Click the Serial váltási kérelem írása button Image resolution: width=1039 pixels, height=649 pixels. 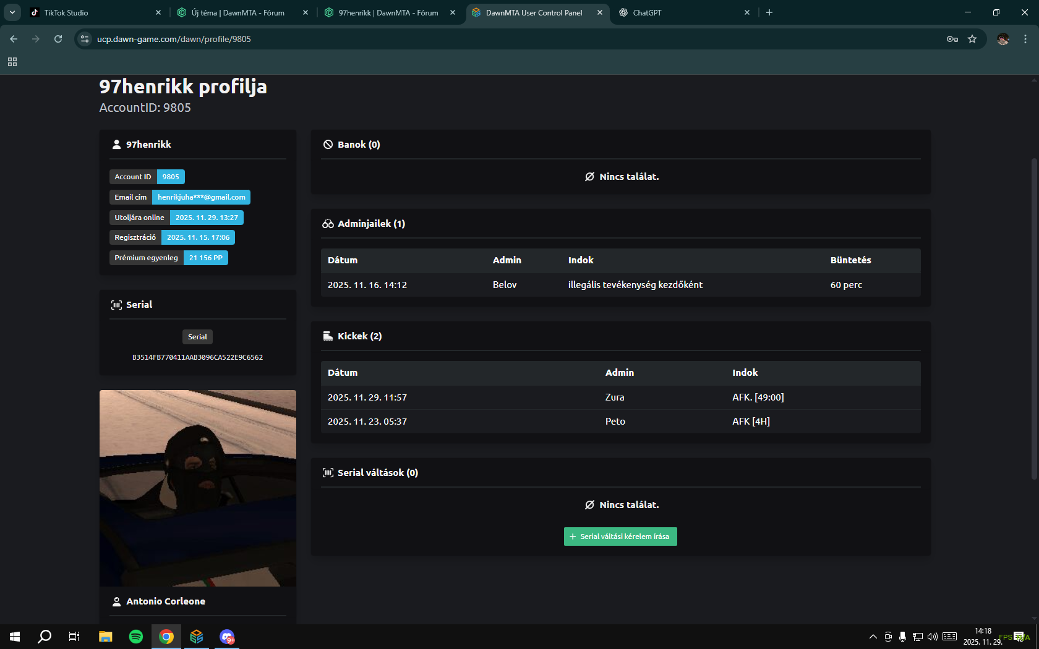[x=620, y=537]
